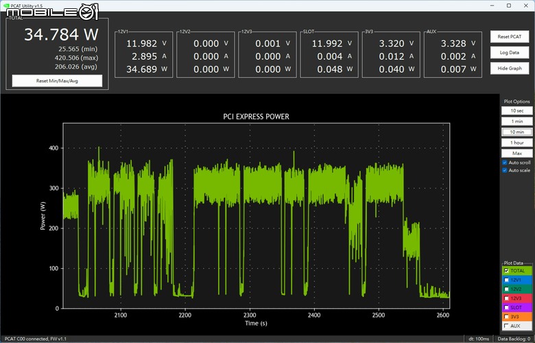
Task: Click the Power (W) axis label
Action: [43, 215]
